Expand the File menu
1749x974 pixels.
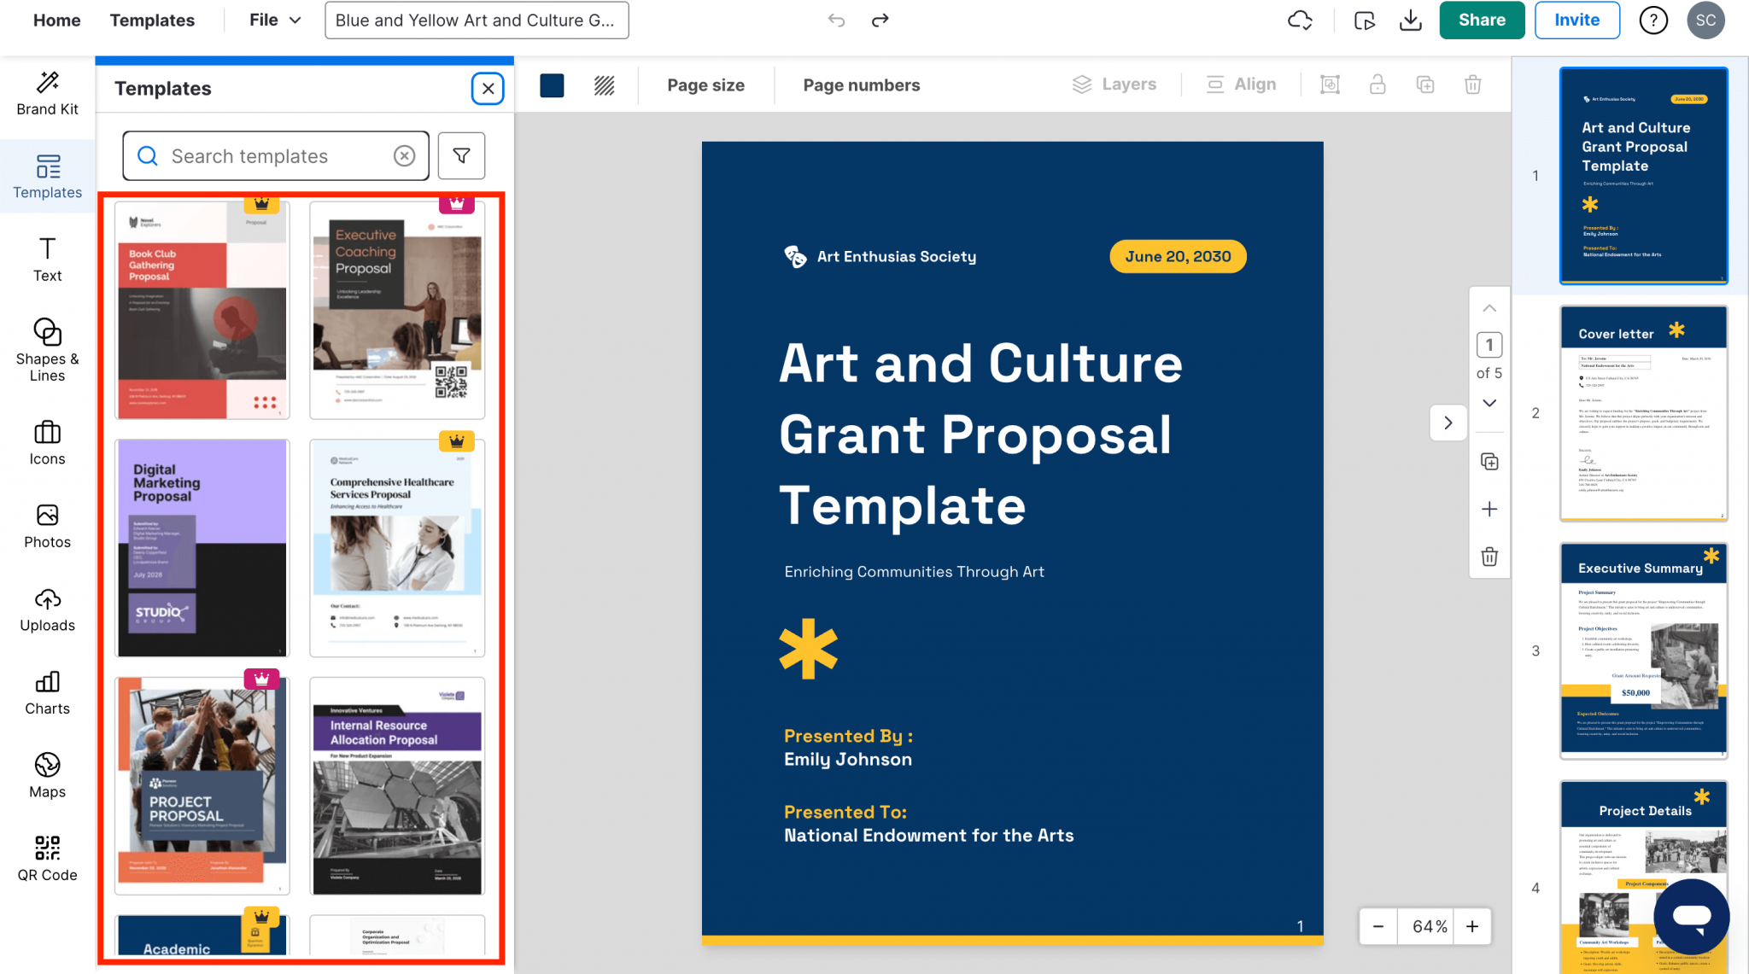[273, 20]
